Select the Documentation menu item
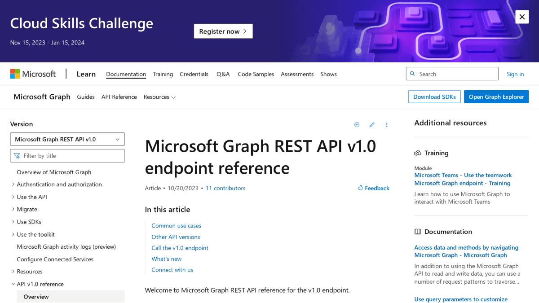Screen dimensions: 539x303 (126, 74)
